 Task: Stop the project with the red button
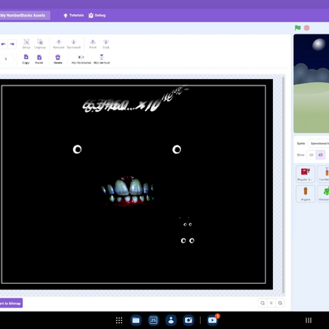point(307,28)
